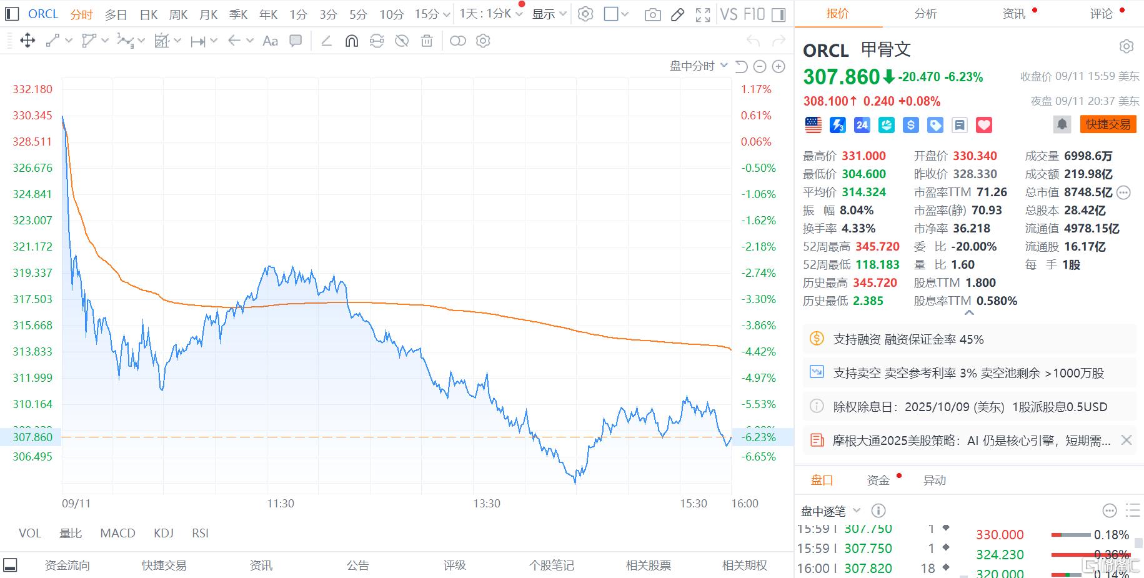Image resolution: width=1144 pixels, height=578 pixels.
Task: Expand wave tool options arrow
Action: click(x=141, y=41)
